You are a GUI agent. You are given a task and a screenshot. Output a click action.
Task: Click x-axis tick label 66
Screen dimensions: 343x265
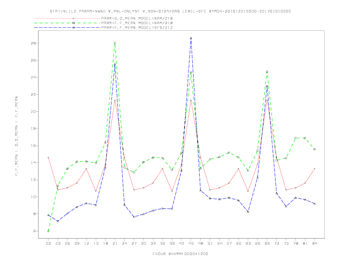coord(258,243)
